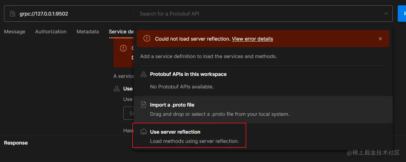Open the Authorization tab

tap(51, 32)
